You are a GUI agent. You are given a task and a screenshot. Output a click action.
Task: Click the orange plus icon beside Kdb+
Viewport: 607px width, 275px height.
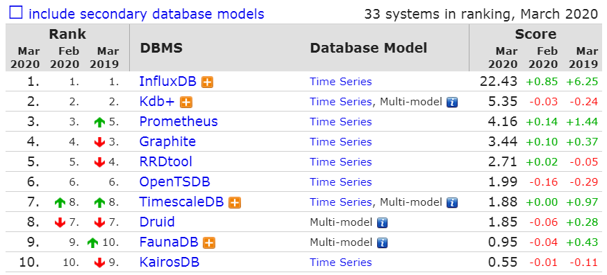click(186, 103)
